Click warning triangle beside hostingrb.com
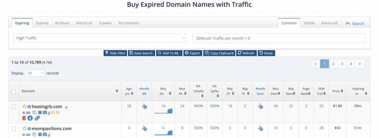 (66, 107)
